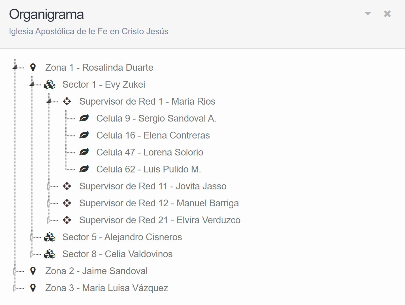405x305 pixels.
Task: Open the panel dropdown caret in header
Action: [368, 14]
